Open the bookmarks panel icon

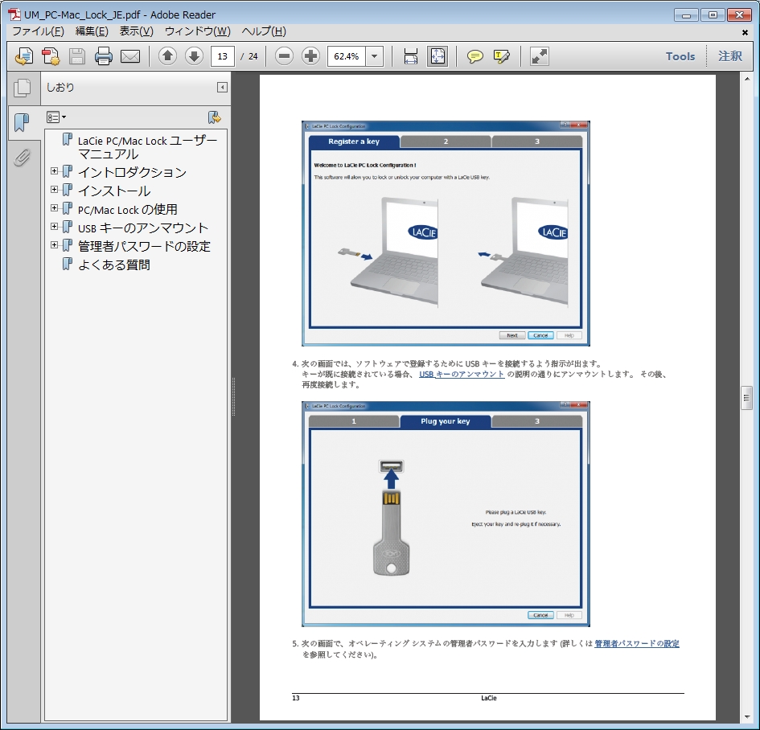pos(22,122)
